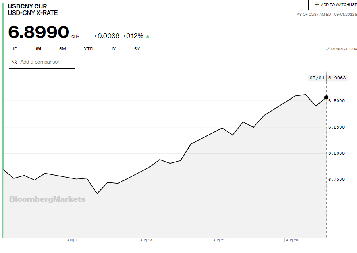Select the 1D time range tab
The width and height of the screenshot is (357, 253).
15,49
